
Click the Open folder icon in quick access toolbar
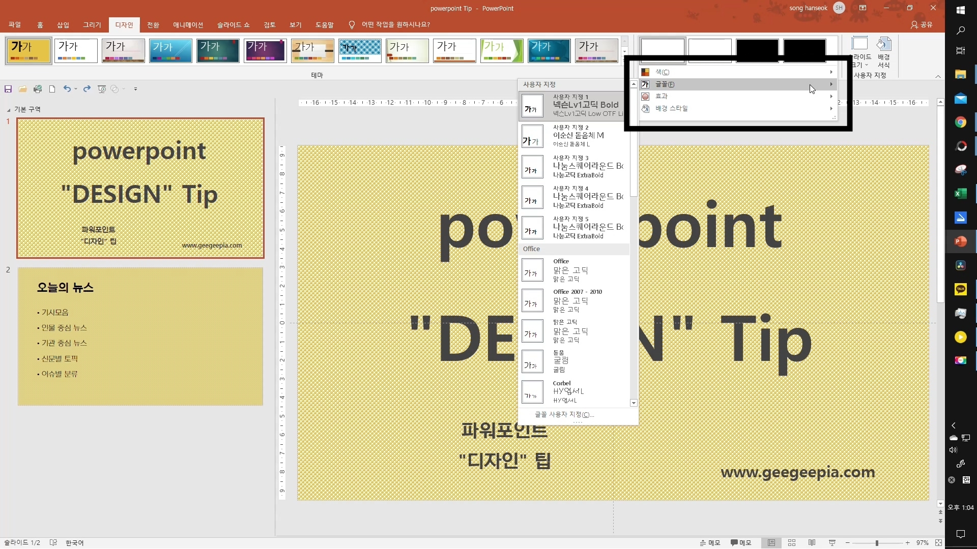[22, 89]
